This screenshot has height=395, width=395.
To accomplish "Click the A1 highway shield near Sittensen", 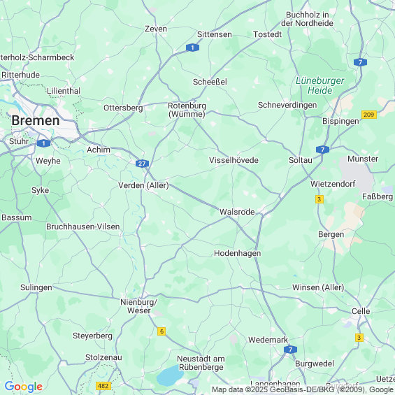I will [192, 48].
